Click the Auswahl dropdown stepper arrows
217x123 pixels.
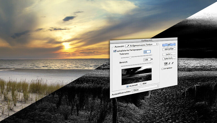(157, 44)
